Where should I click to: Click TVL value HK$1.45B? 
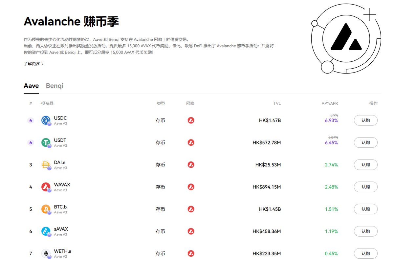tap(270, 209)
